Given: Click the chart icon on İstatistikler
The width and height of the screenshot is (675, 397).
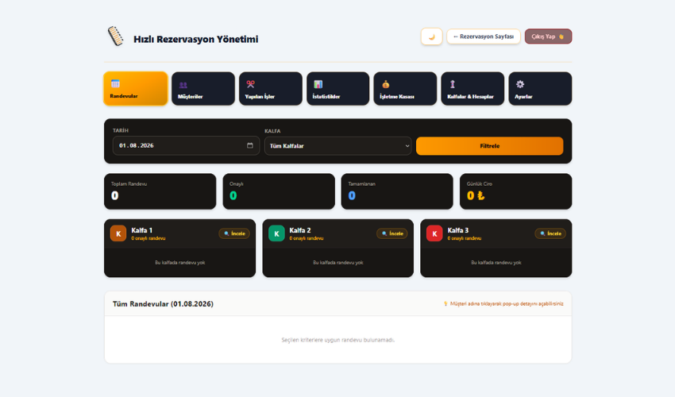Looking at the screenshot, I should point(318,84).
